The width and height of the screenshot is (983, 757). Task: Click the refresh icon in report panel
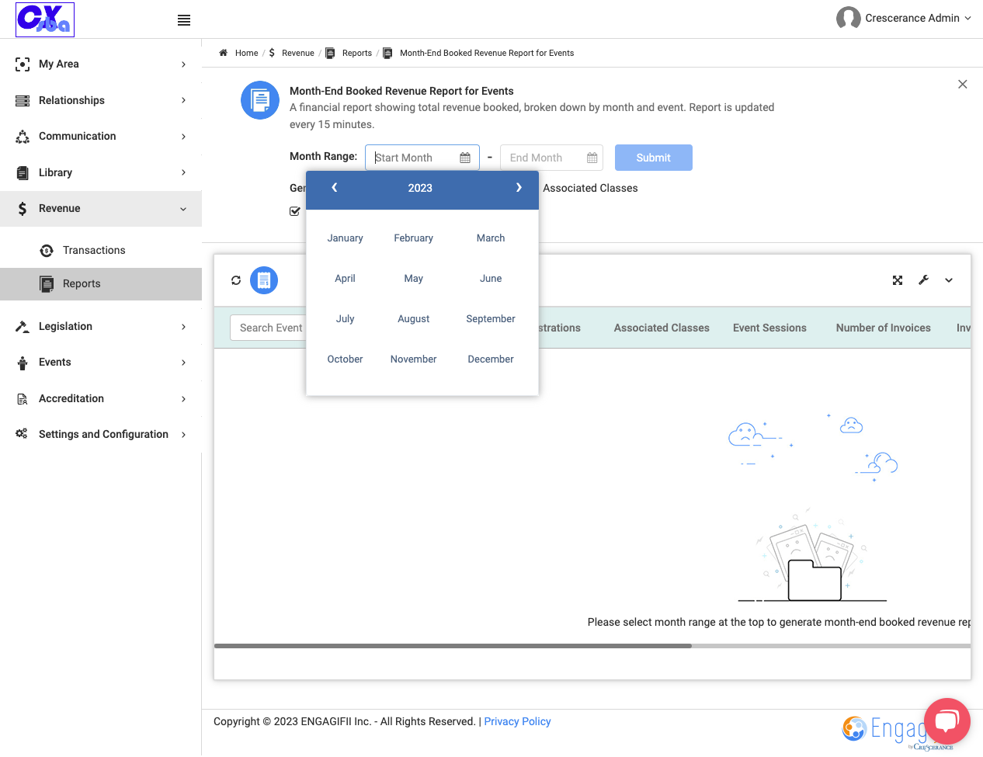236,280
